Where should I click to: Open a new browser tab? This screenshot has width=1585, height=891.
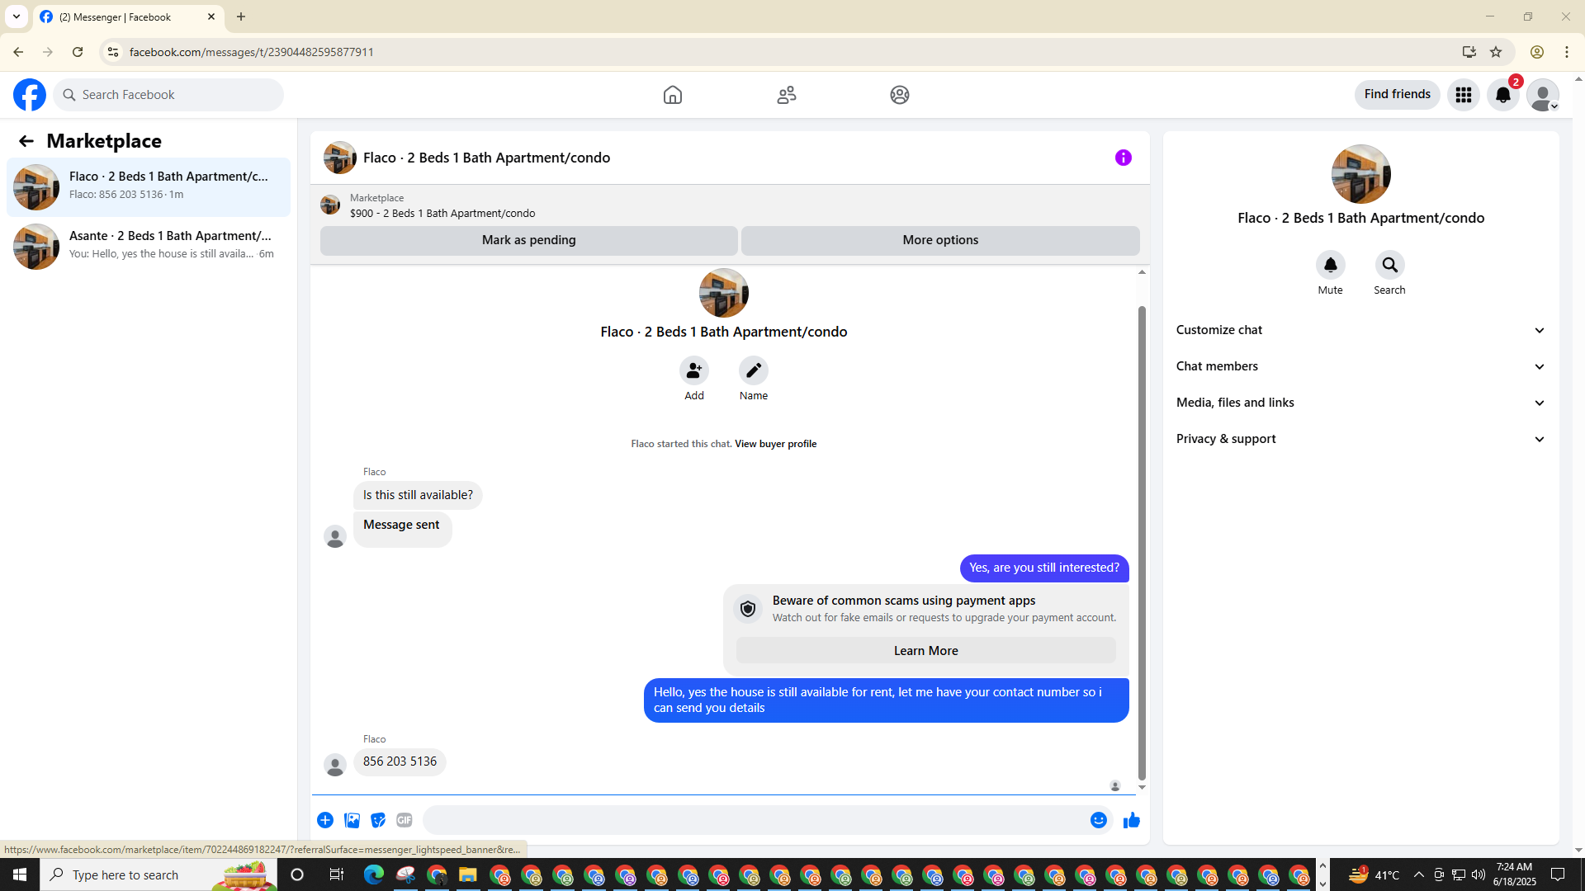click(241, 16)
